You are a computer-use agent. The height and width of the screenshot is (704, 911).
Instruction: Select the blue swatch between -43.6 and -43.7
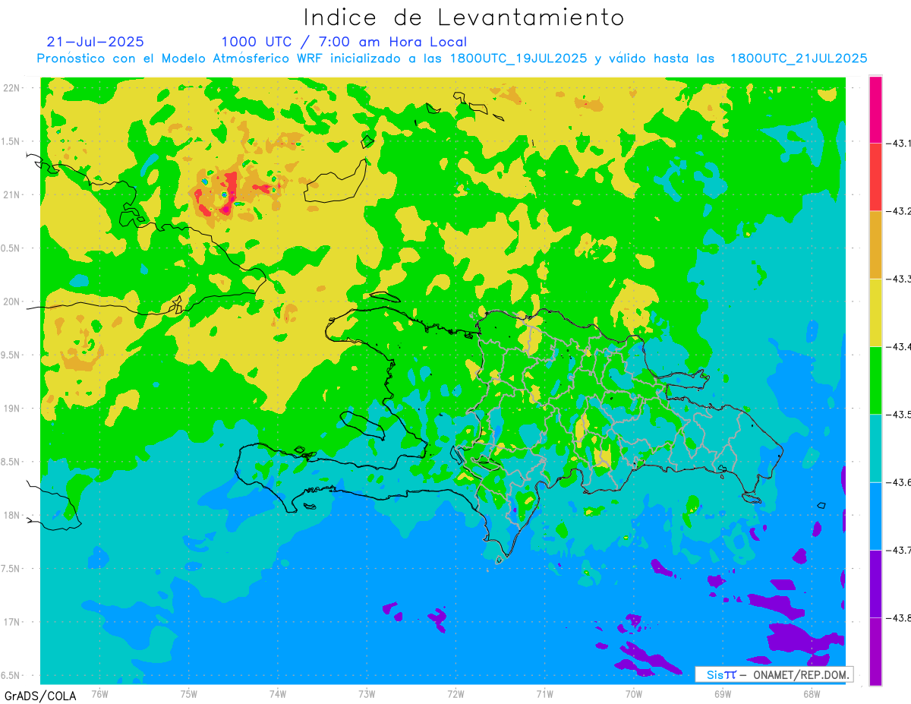pyautogui.click(x=875, y=516)
